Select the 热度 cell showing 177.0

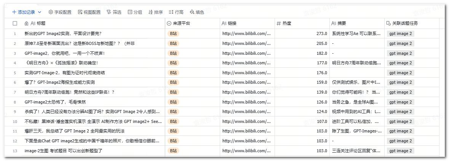pos(302,63)
